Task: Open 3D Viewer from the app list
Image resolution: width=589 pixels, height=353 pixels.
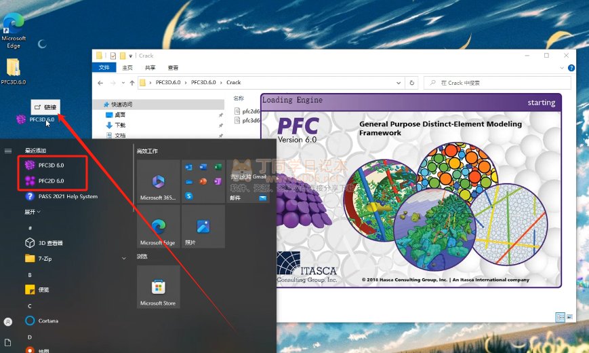Action: point(50,242)
